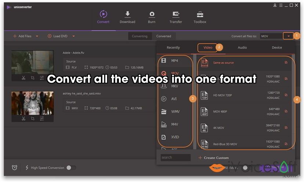Viewport: 304px width, 182px height.
Task: Click Create Custom
Action: point(213,158)
